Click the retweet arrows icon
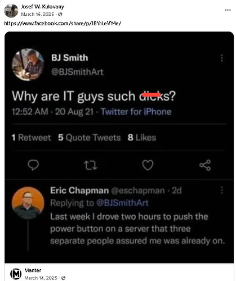This screenshot has width=236, height=281. tap(91, 165)
